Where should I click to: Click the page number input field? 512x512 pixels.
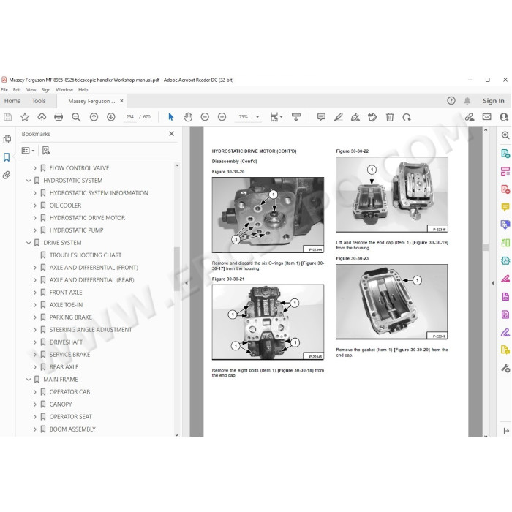coord(130,117)
